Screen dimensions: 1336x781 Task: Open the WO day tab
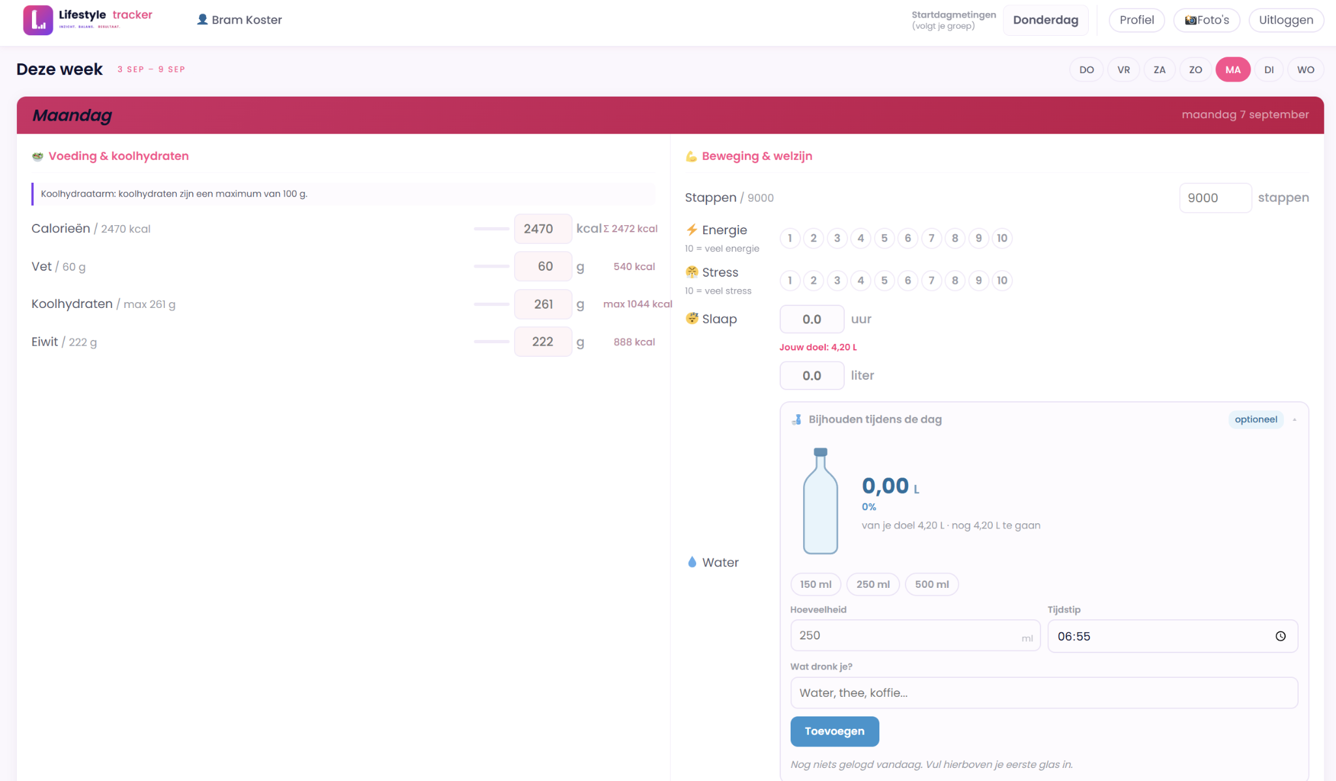(1306, 70)
